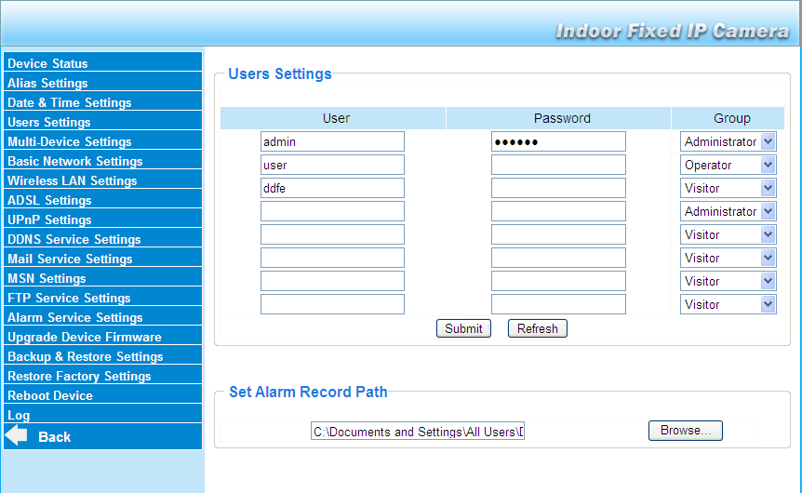Image resolution: width=802 pixels, height=493 pixels.
Task: Open Group dropdown in last user row
Action: click(x=728, y=304)
